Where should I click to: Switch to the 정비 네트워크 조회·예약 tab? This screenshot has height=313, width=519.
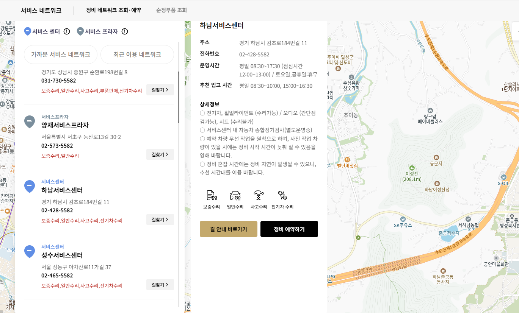pyautogui.click(x=113, y=11)
